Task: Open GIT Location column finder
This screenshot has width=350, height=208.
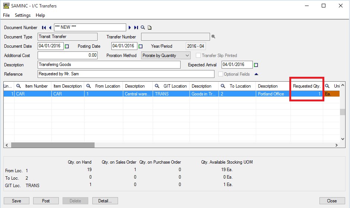Action: (157, 86)
